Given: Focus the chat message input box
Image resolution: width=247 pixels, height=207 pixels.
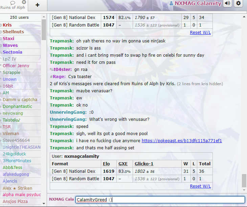Looking at the screenshot, I should (x=160, y=200).
